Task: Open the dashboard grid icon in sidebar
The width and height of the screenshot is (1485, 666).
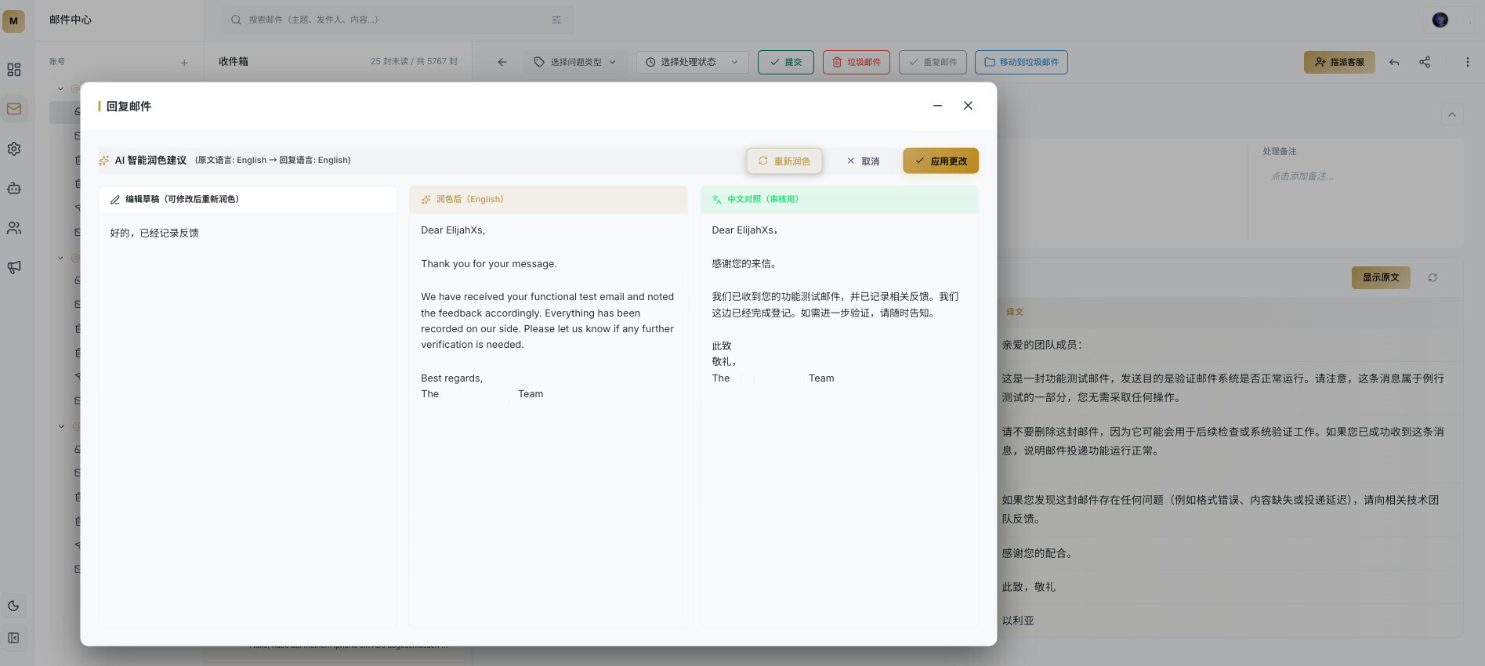Action: pyautogui.click(x=14, y=70)
